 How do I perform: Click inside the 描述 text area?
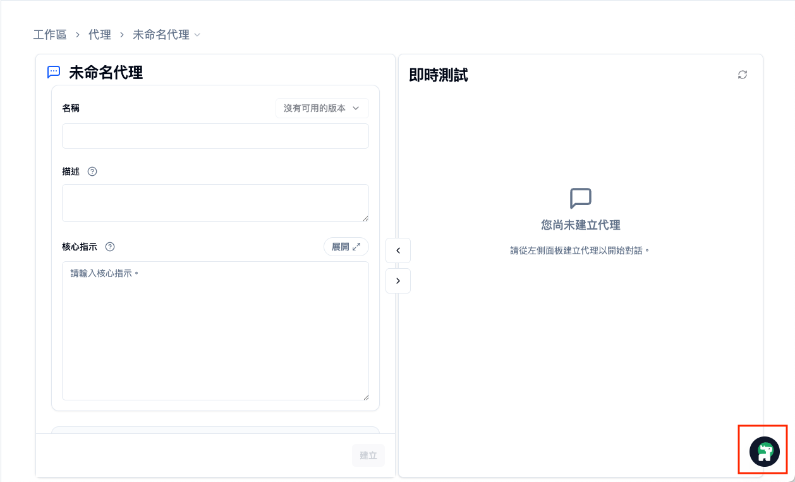pyautogui.click(x=215, y=202)
